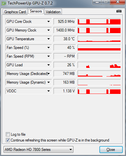126x156 pixels.
Task: Open the Validation tab
Action: point(53,12)
